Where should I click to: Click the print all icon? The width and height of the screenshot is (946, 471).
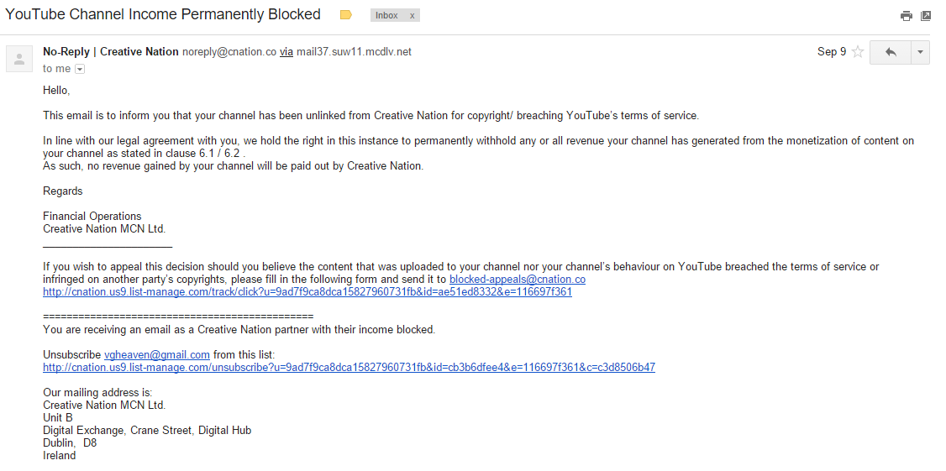click(x=907, y=16)
